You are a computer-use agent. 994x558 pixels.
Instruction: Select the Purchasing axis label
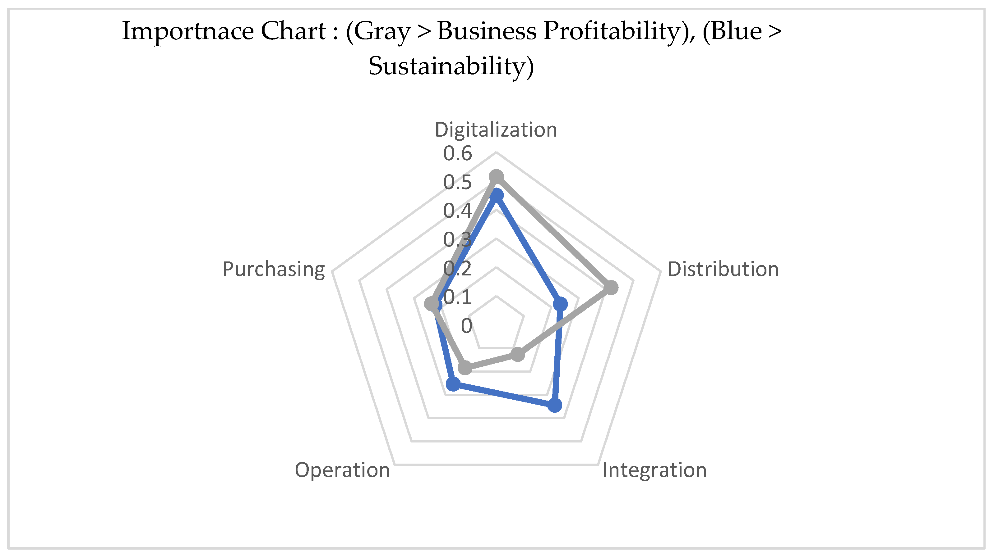click(x=274, y=269)
